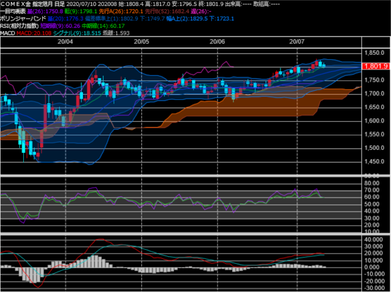391x292 pixels.
Task: Click the 70.00 RSI axis label
Action: click(372, 190)
